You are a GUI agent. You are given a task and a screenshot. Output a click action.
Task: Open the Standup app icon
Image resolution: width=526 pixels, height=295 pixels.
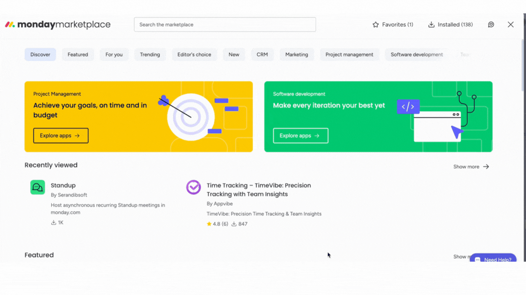click(x=37, y=187)
